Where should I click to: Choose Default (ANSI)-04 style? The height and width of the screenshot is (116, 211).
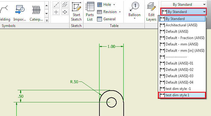pyautogui.click(x=182, y=82)
